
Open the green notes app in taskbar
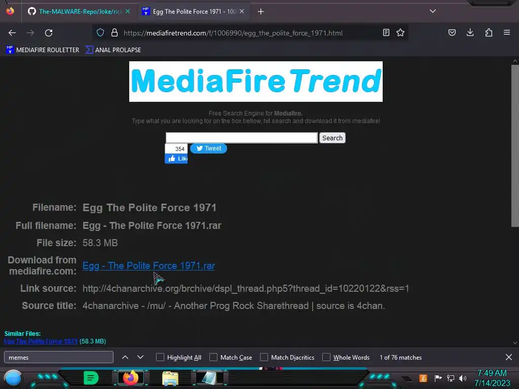(91, 378)
